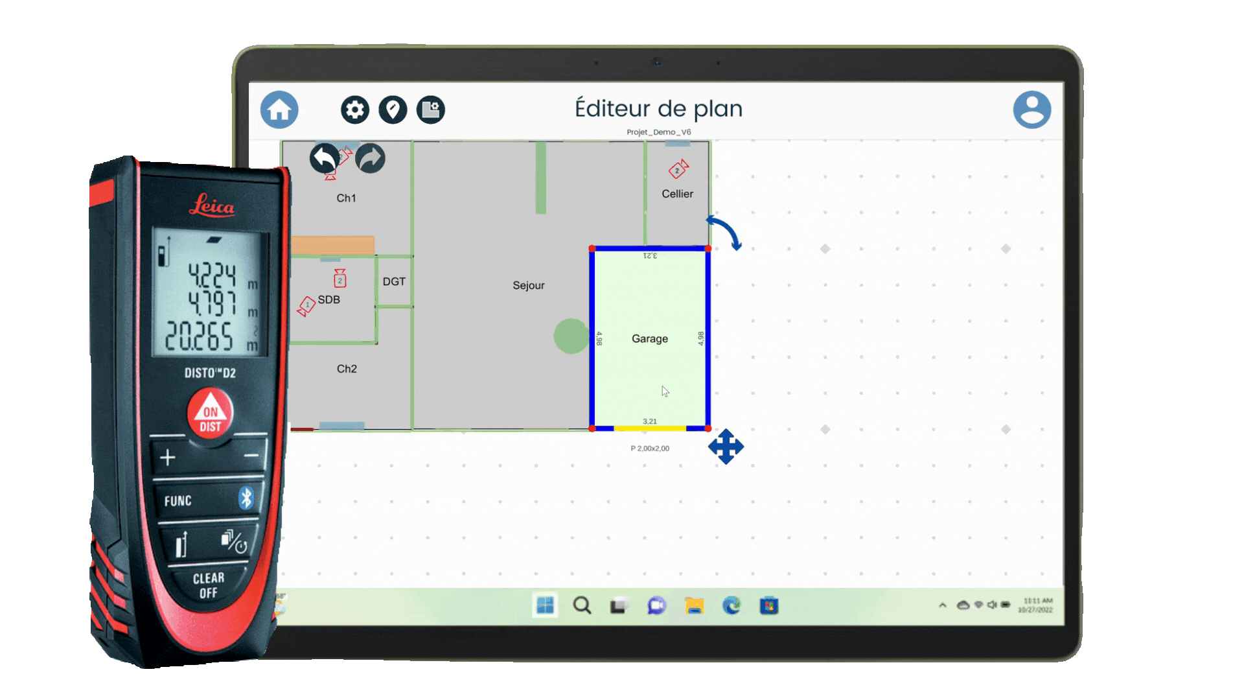Click the yellow door segment on Garage wall
1244x700 pixels.
pyautogui.click(x=650, y=428)
